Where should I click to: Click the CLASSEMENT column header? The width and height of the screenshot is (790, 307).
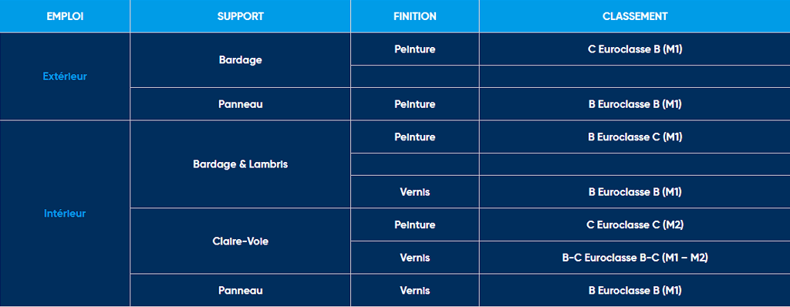pos(635,16)
